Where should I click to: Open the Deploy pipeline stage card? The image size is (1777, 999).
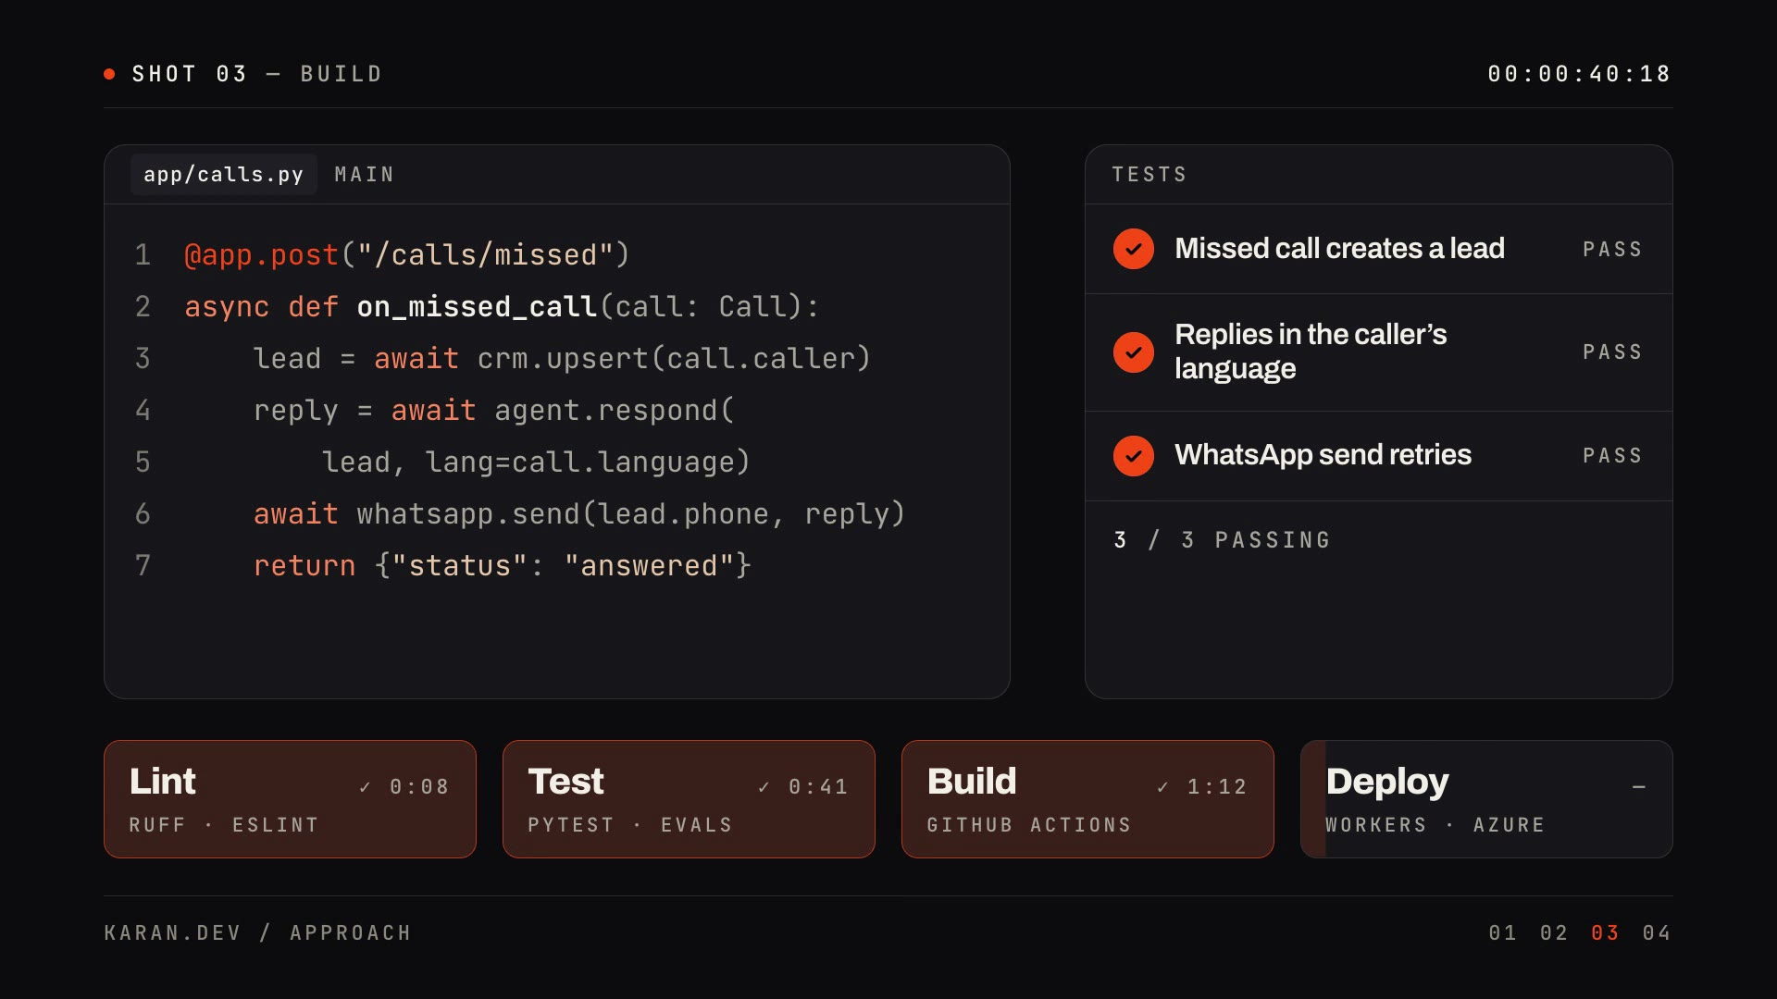click(1486, 799)
